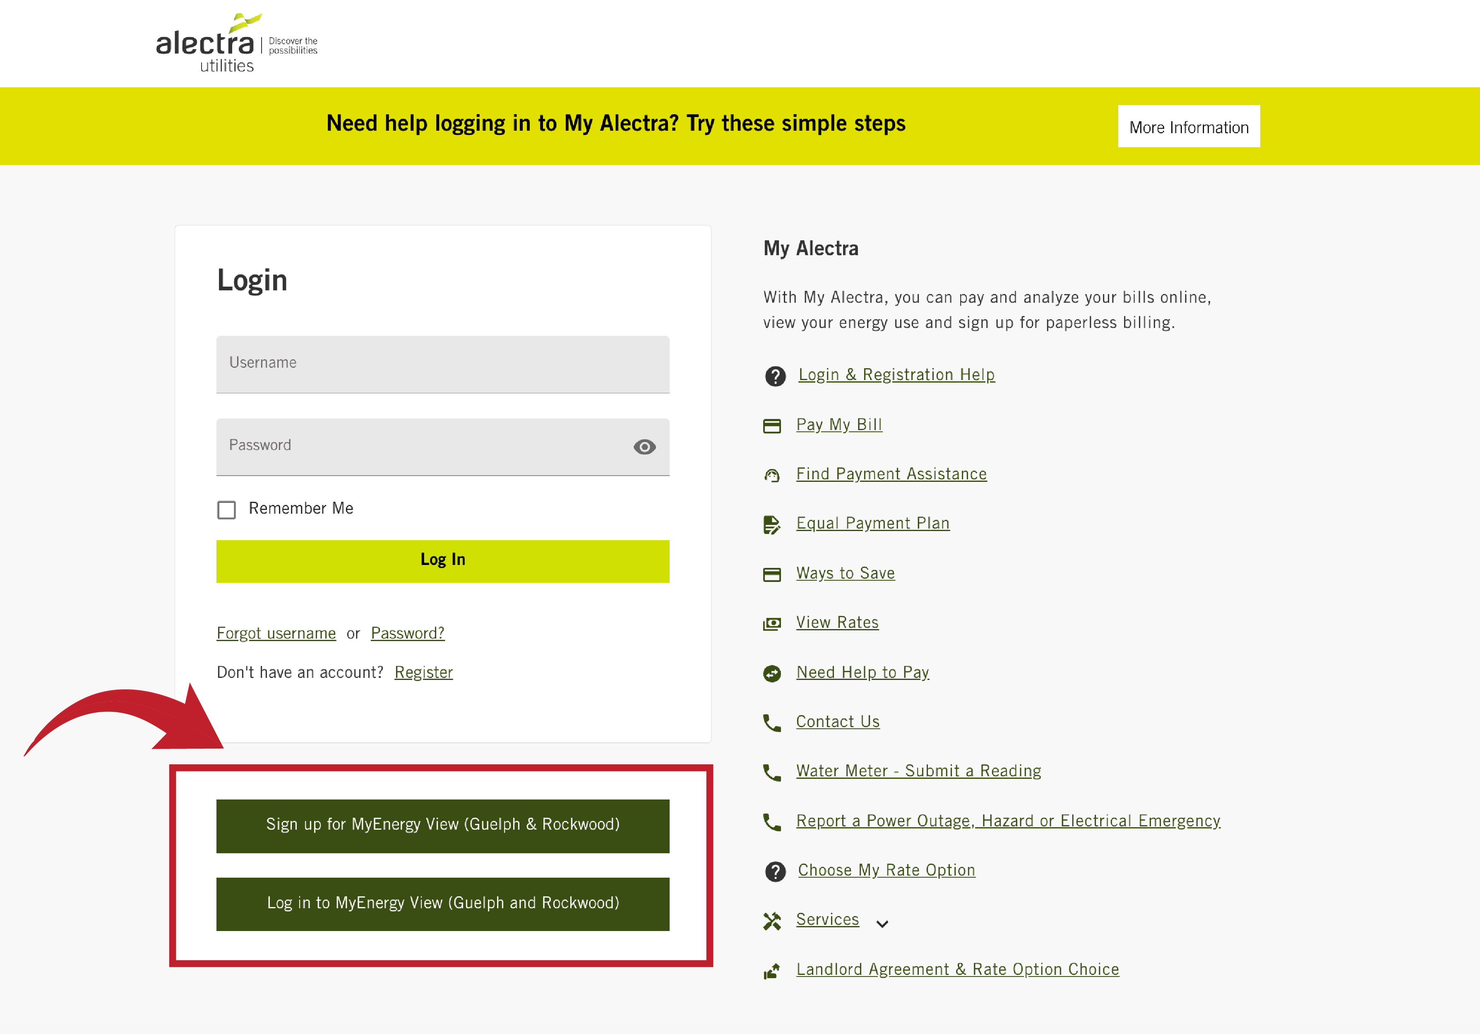Click the money icon beside View Rates

pyautogui.click(x=771, y=624)
